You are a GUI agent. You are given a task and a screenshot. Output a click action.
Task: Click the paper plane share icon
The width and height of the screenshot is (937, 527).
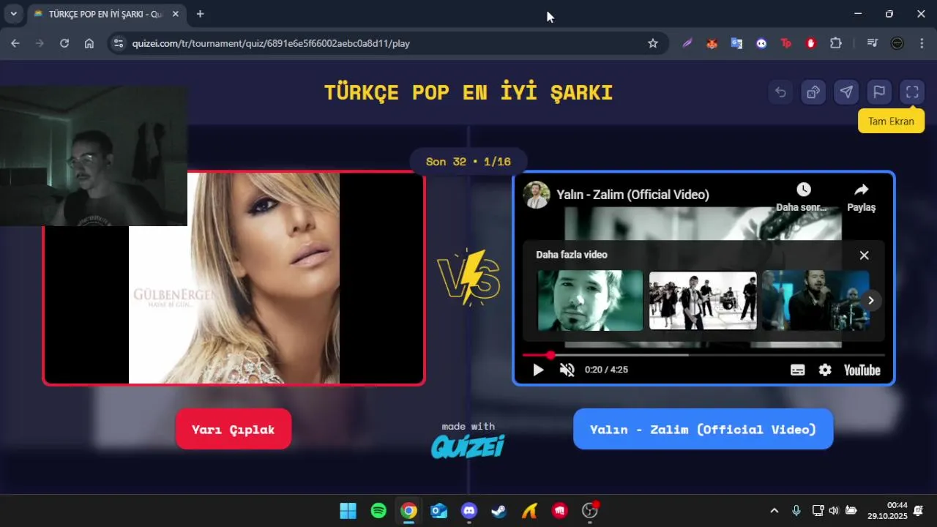coord(846,92)
